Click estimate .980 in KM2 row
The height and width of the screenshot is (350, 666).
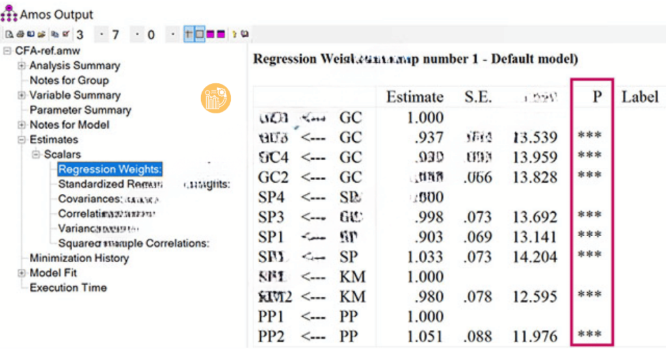429,297
